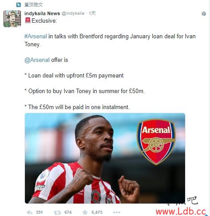Open the #Arsenal hashtag link
The width and height of the screenshot is (210, 216).
click(x=36, y=37)
